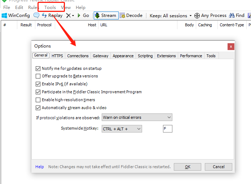
Task: Open the Remove dropdown arrow
Action: coord(73,16)
